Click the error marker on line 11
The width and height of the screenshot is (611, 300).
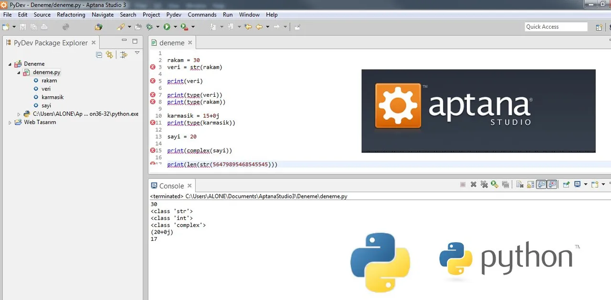tap(153, 123)
